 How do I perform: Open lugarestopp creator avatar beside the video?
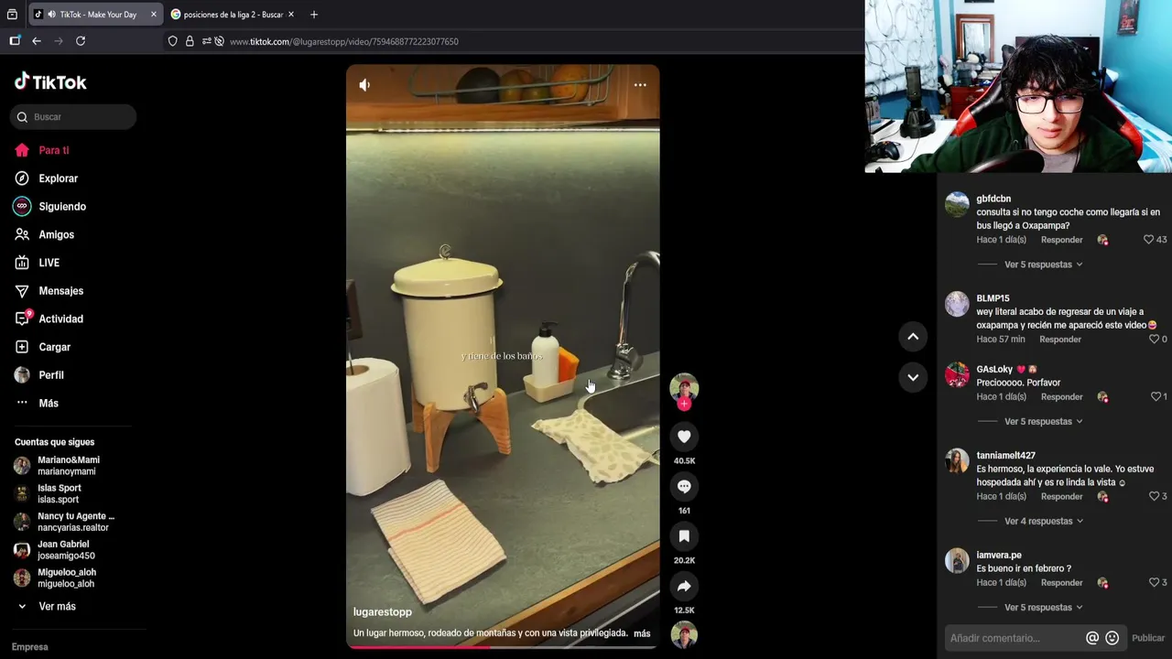pos(684,387)
